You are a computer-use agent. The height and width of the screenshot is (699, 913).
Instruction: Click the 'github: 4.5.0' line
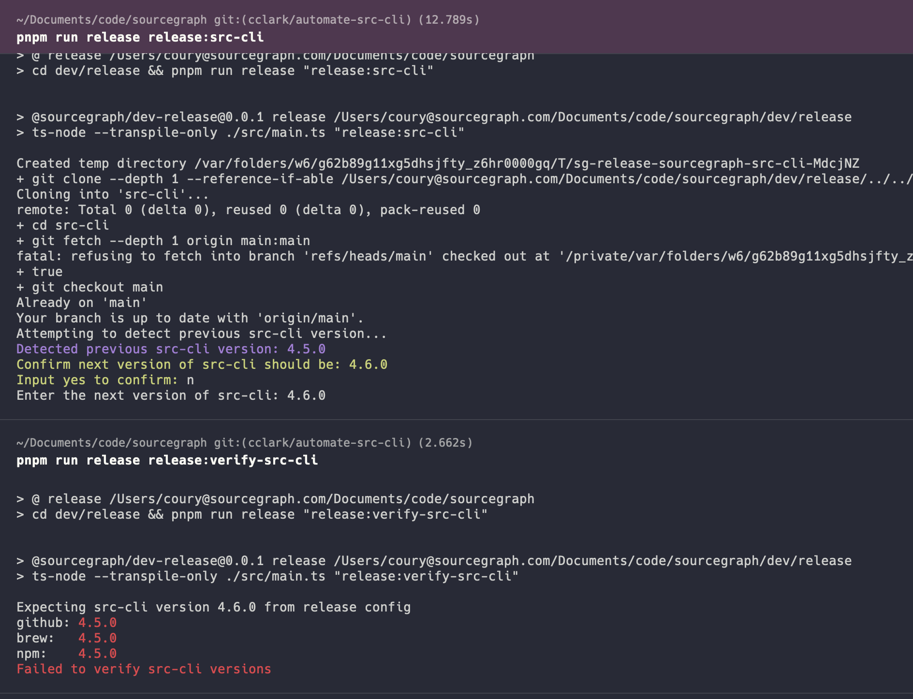coord(67,623)
